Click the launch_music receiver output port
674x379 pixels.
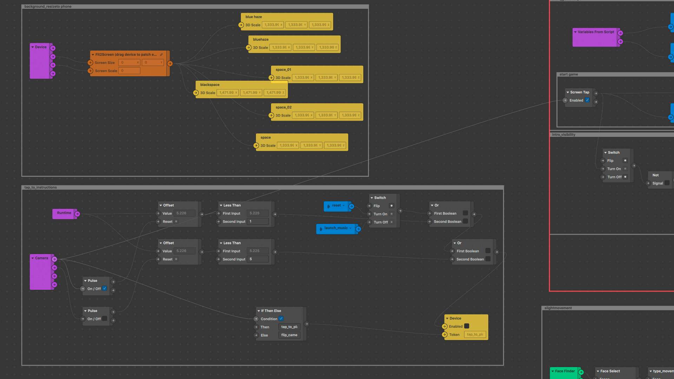(358, 229)
